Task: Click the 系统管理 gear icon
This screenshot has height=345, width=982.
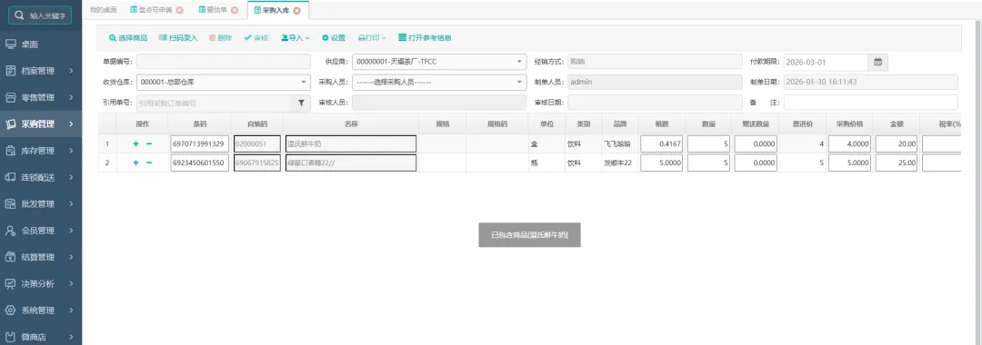Action: (x=10, y=310)
